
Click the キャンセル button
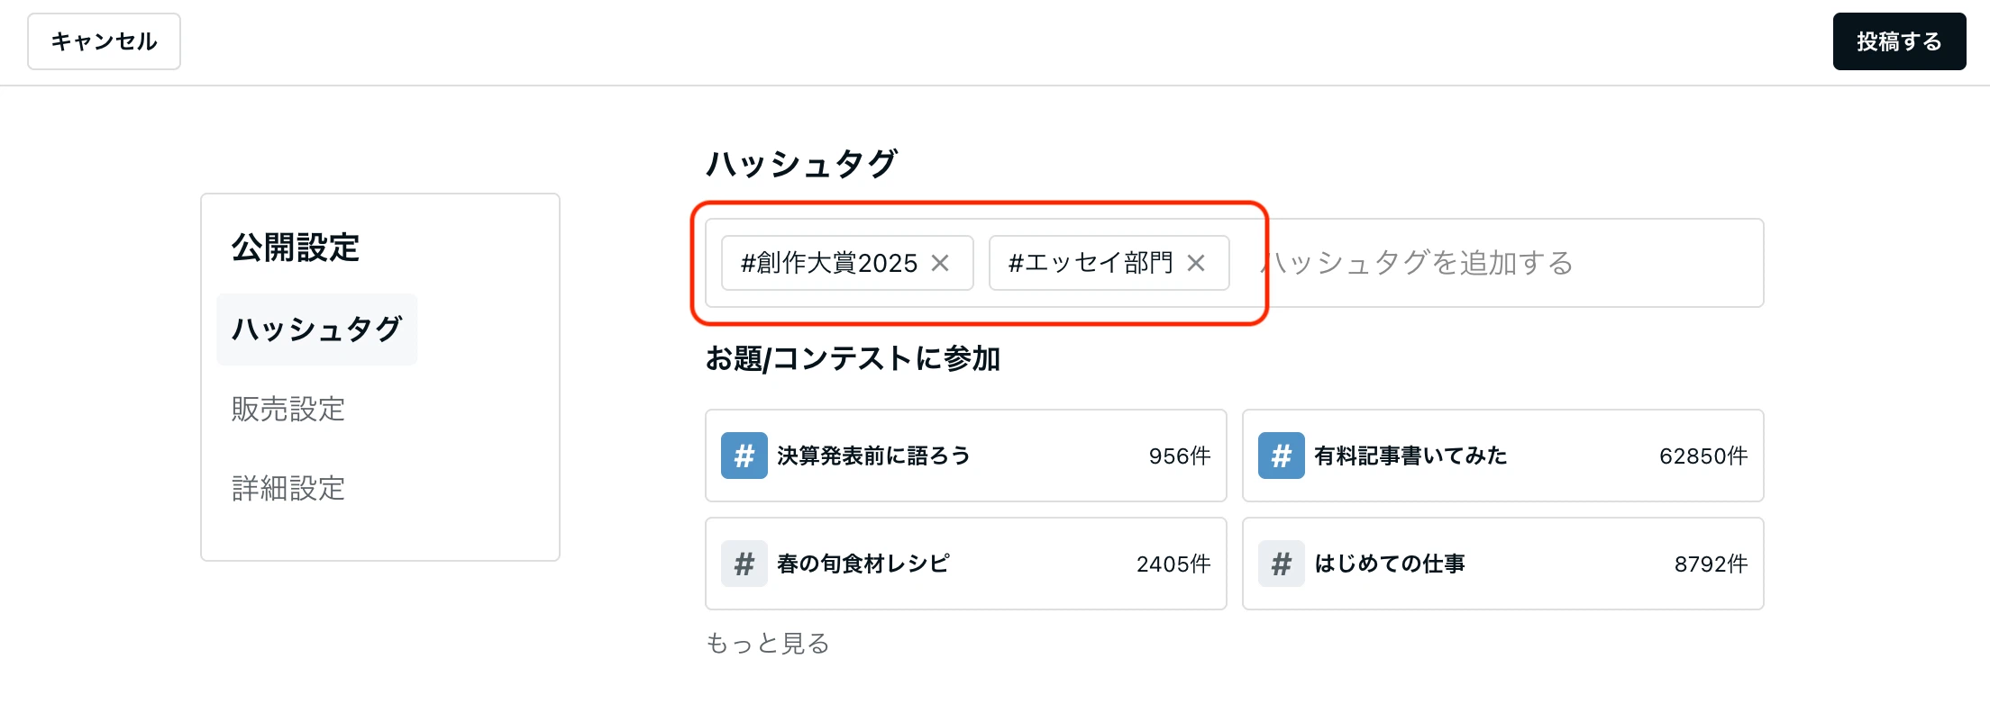click(104, 41)
